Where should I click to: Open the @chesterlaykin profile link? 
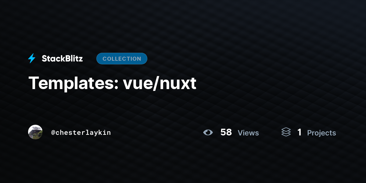click(81, 132)
